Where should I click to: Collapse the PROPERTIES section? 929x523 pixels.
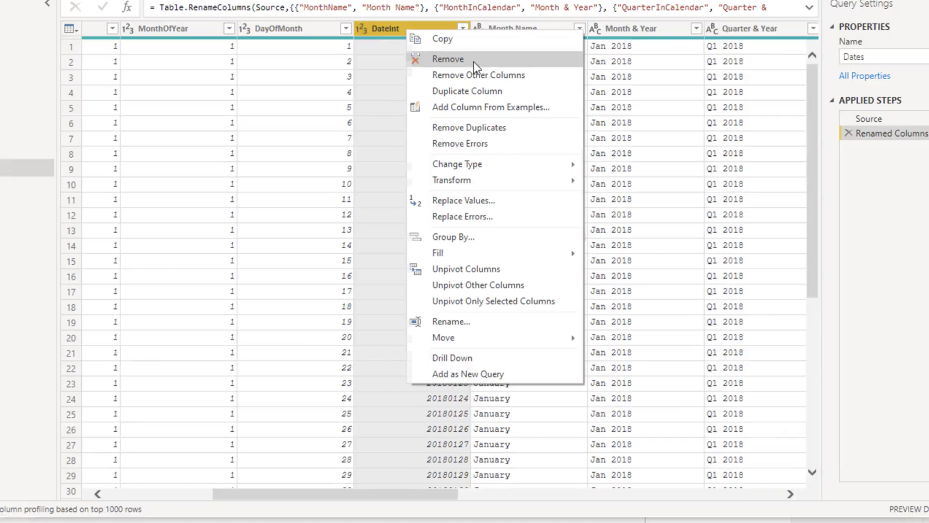(832, 27)
